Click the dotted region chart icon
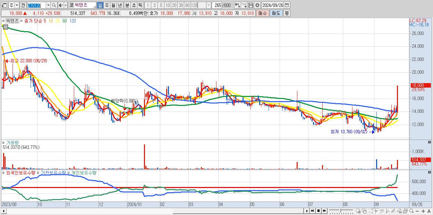This screenshot has width=433, height=215. pos(370,211)
